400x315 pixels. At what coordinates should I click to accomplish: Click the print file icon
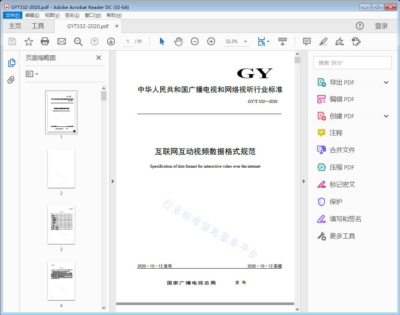click(45, 42)
